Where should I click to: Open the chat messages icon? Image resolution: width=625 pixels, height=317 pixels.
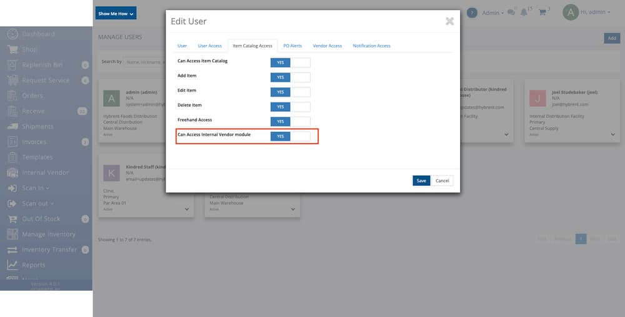click(x=511, y=12)
